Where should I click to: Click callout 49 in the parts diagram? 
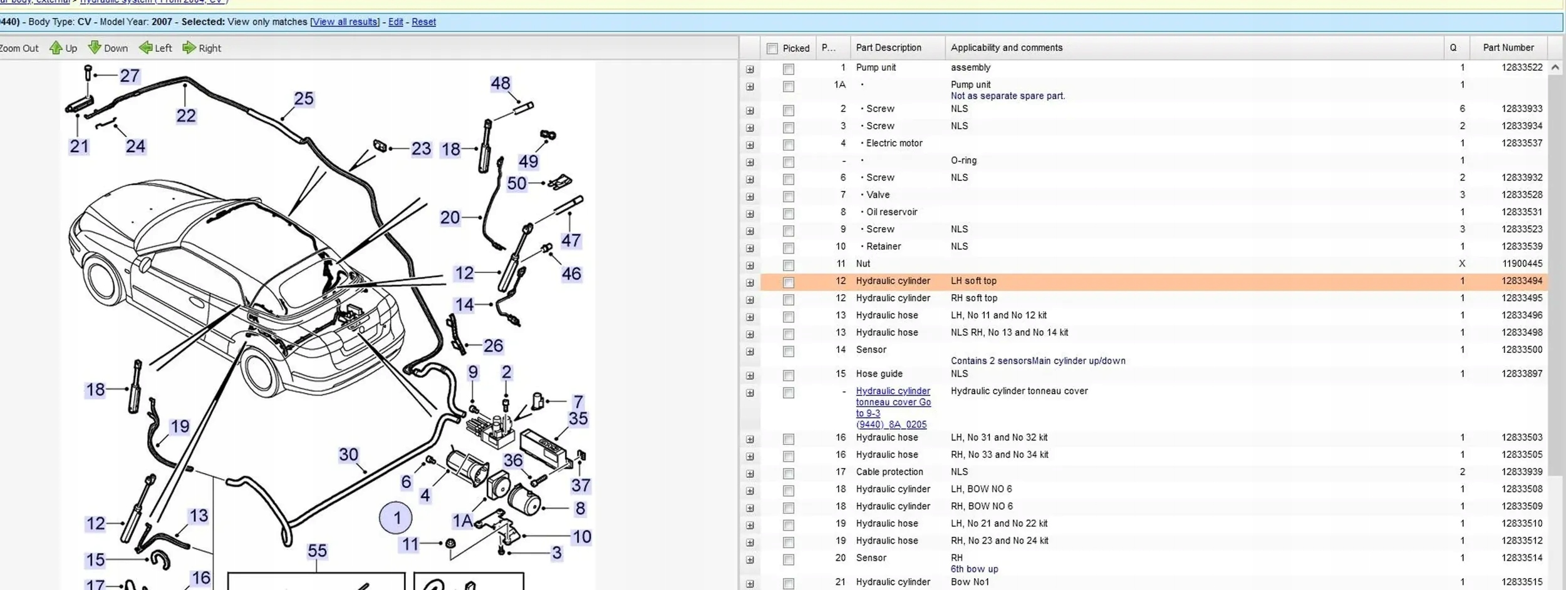pyautogui.click(x=528, y=161)
